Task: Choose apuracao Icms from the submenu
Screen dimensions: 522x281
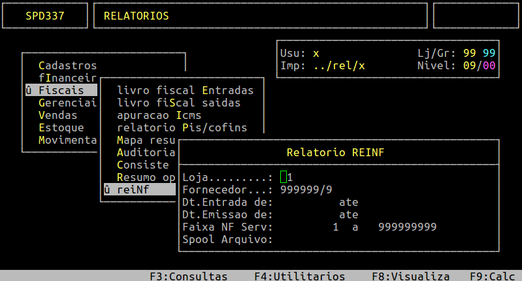Action: [x=159, y=115]
